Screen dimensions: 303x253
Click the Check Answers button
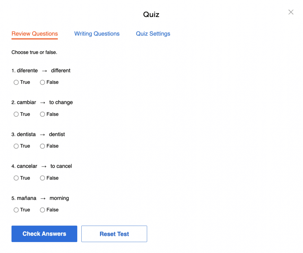44,234
